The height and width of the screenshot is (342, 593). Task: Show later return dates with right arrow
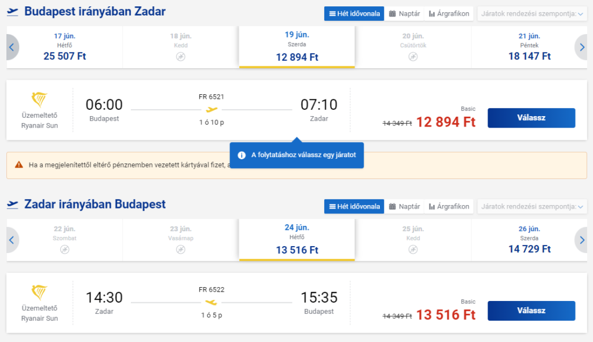(581, 240)
